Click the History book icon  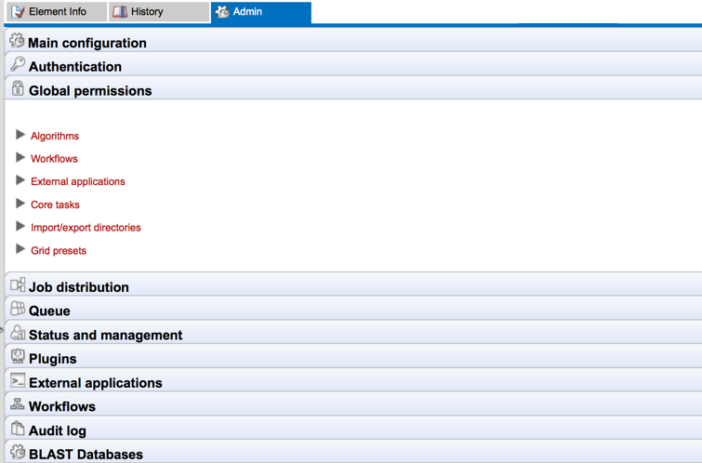[x=120, y=12]
